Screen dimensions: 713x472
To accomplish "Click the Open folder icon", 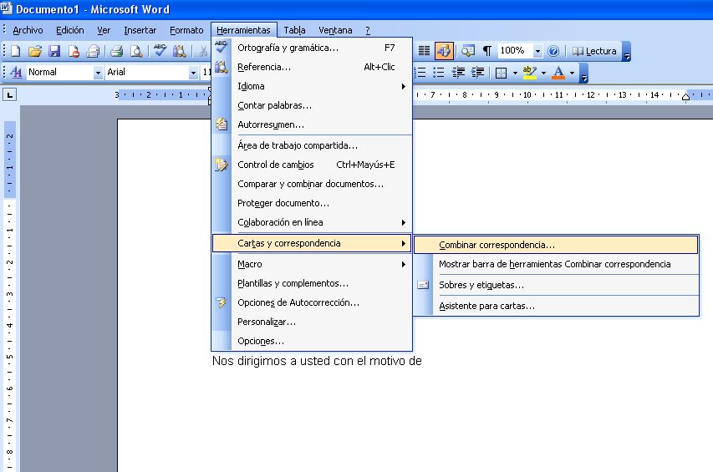I will tap(35, 51).
